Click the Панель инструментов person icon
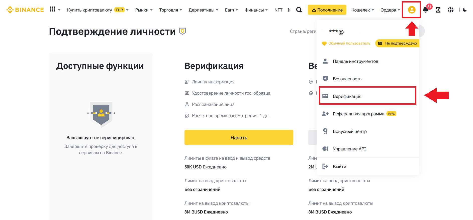The image size is (473, 220). (x=325, y=61)
